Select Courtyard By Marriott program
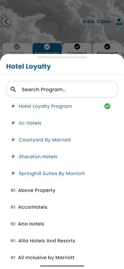This screenshot has width=124, height=269. pos(45,140)
